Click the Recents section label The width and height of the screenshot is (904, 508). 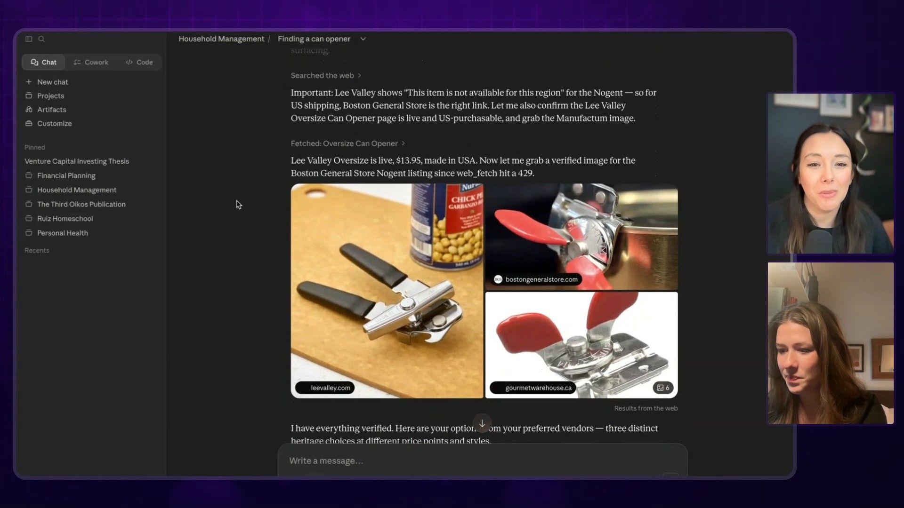[37, 251]
